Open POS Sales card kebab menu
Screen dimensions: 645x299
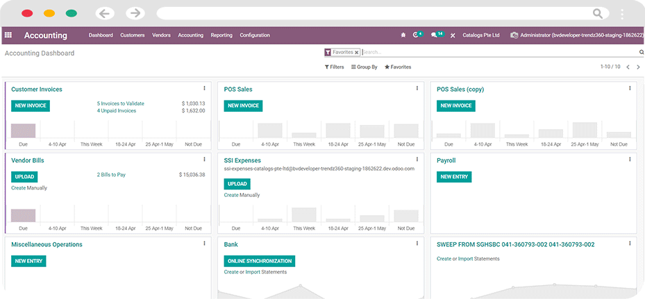[x=417, y=88]
